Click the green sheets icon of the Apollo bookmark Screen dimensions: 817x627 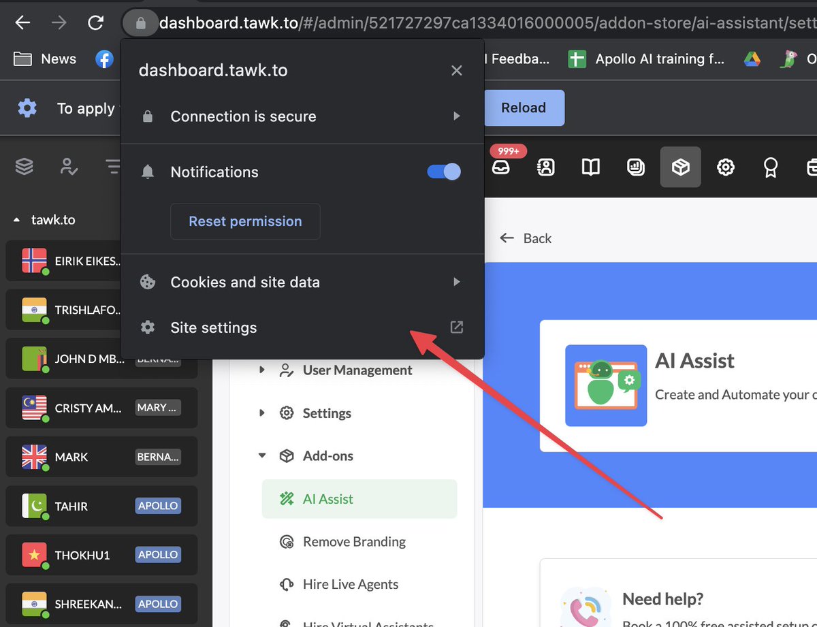(x=577, y=59)
